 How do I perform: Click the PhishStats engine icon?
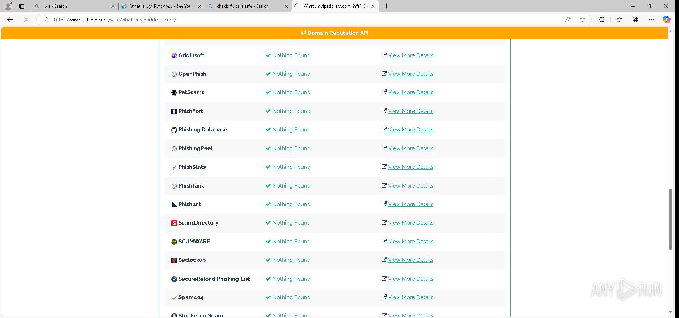pos(174,167)
